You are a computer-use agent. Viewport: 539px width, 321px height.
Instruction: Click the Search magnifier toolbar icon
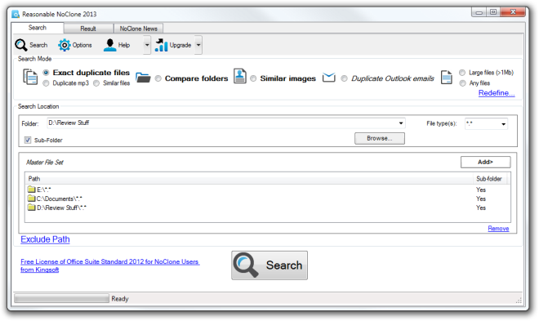click(21, 45)
